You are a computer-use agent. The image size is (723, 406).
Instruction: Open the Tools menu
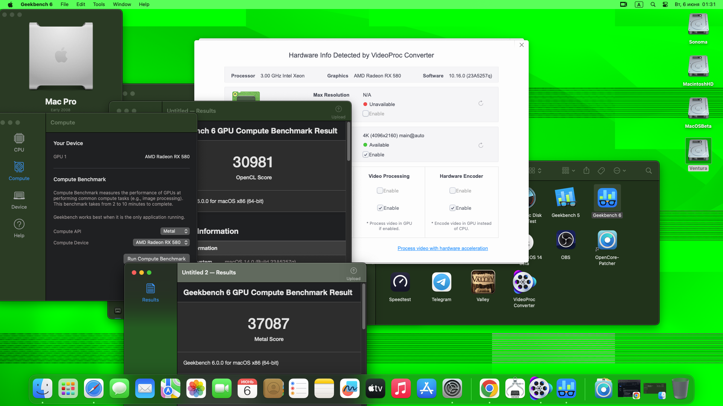pyautogui.click(x=99, y=5)
